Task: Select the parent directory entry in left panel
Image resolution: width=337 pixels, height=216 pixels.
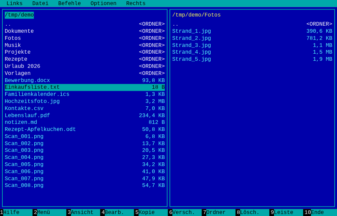Action: [x=85, y=24]
